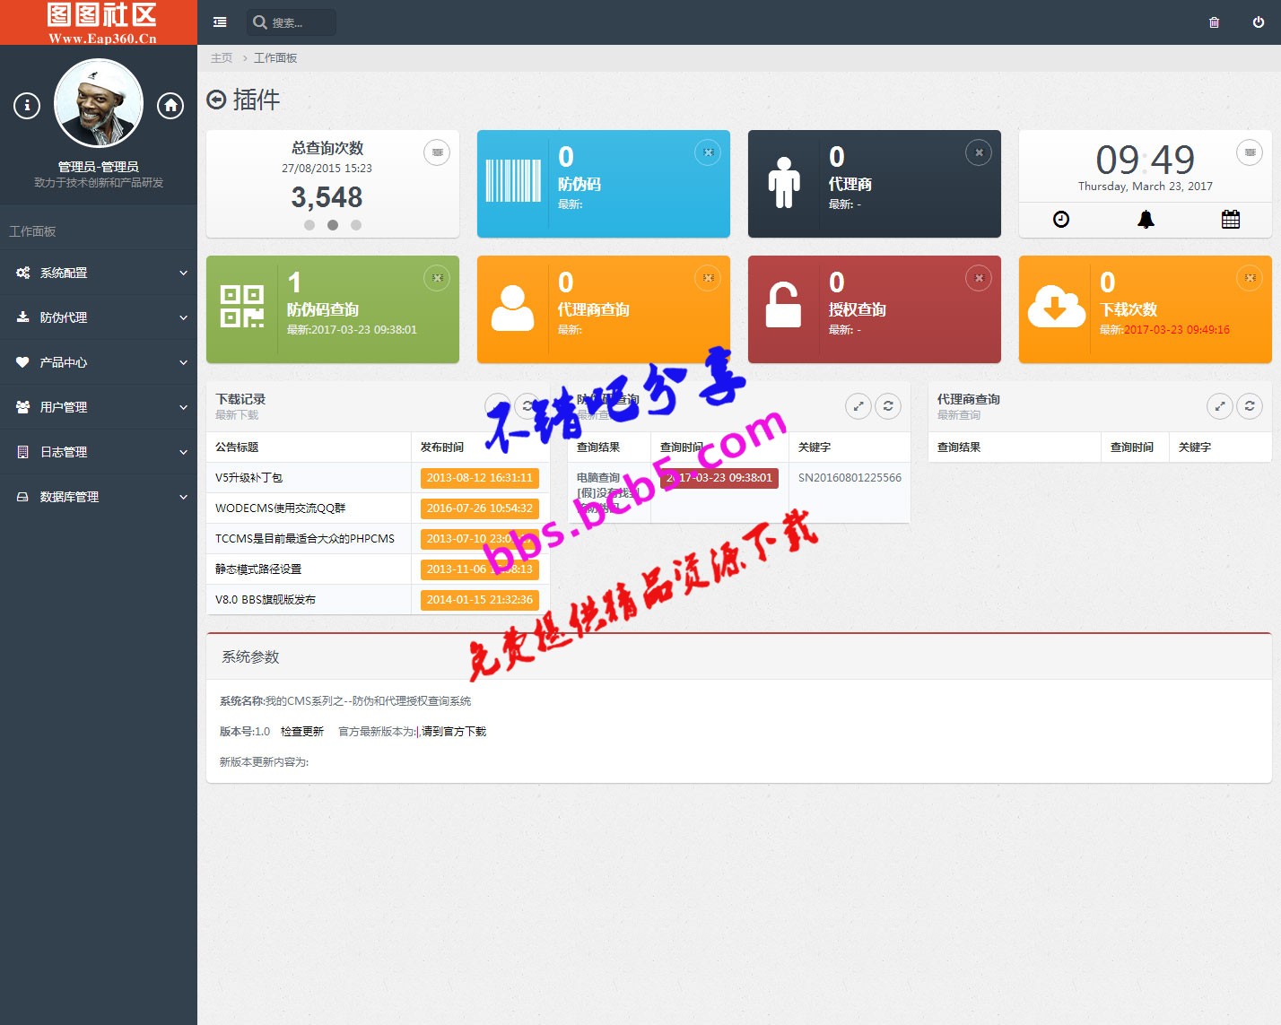Viewport: 1281px width, 1025px height.
Task: Click the trash icon in top bar
Action: [x=1214, y=22]
